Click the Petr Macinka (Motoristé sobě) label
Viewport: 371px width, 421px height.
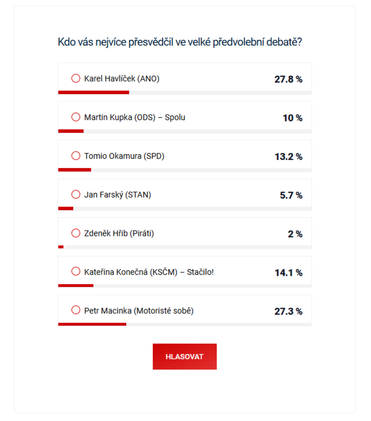pyautogui.click(x=139, y=311)
